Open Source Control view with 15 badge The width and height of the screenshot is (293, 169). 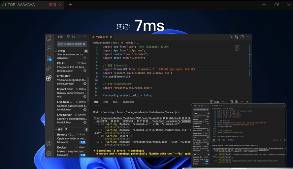(49, 58)
